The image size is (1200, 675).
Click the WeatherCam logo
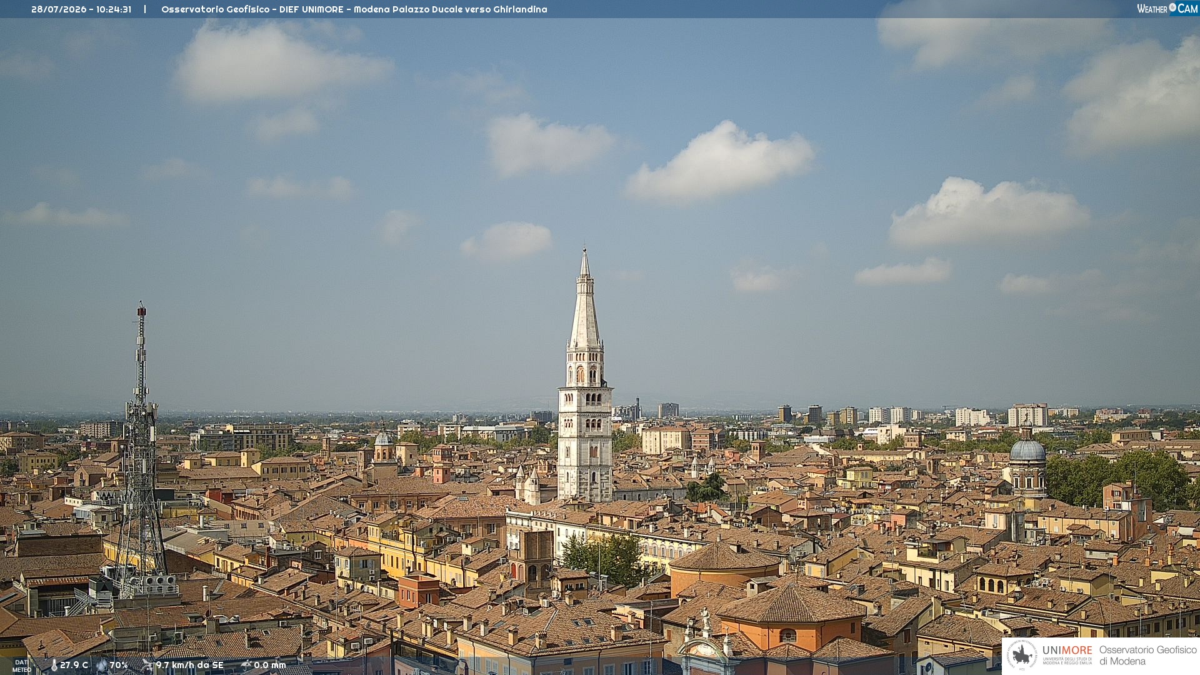[1167, 9]
